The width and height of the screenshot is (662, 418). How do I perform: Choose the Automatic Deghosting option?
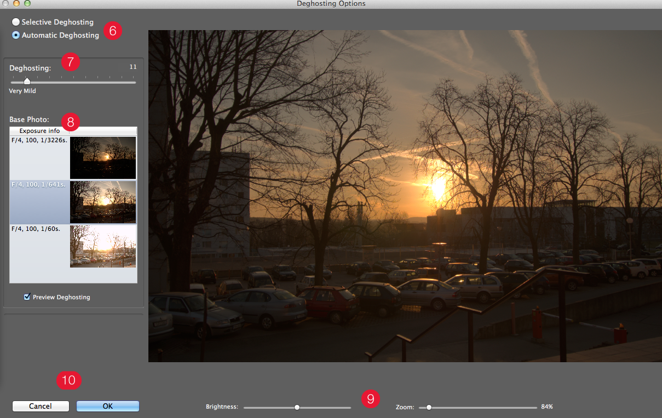16,36
